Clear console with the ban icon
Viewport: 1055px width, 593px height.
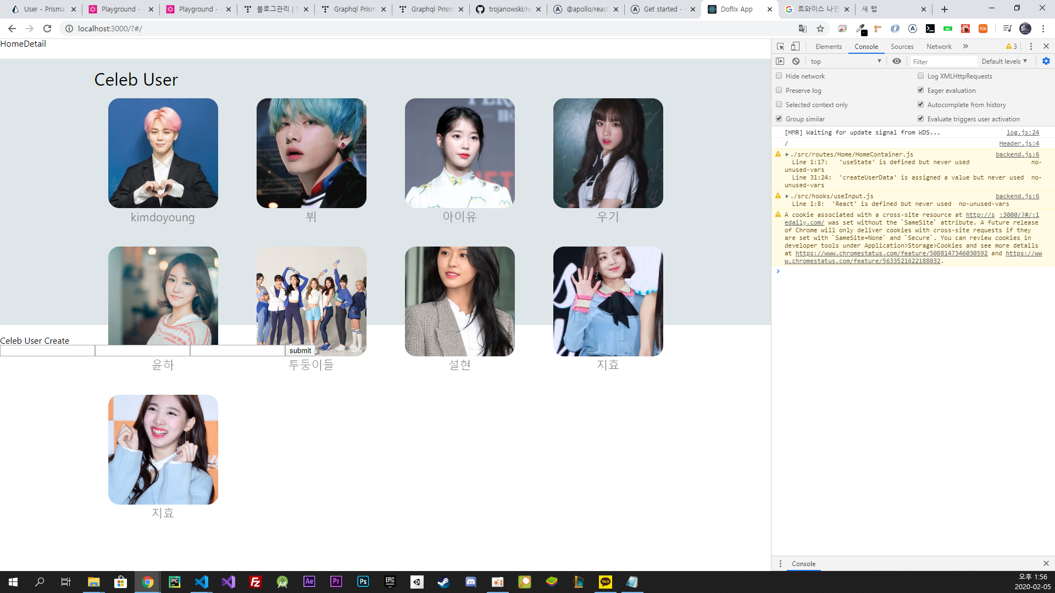(796, 61)
